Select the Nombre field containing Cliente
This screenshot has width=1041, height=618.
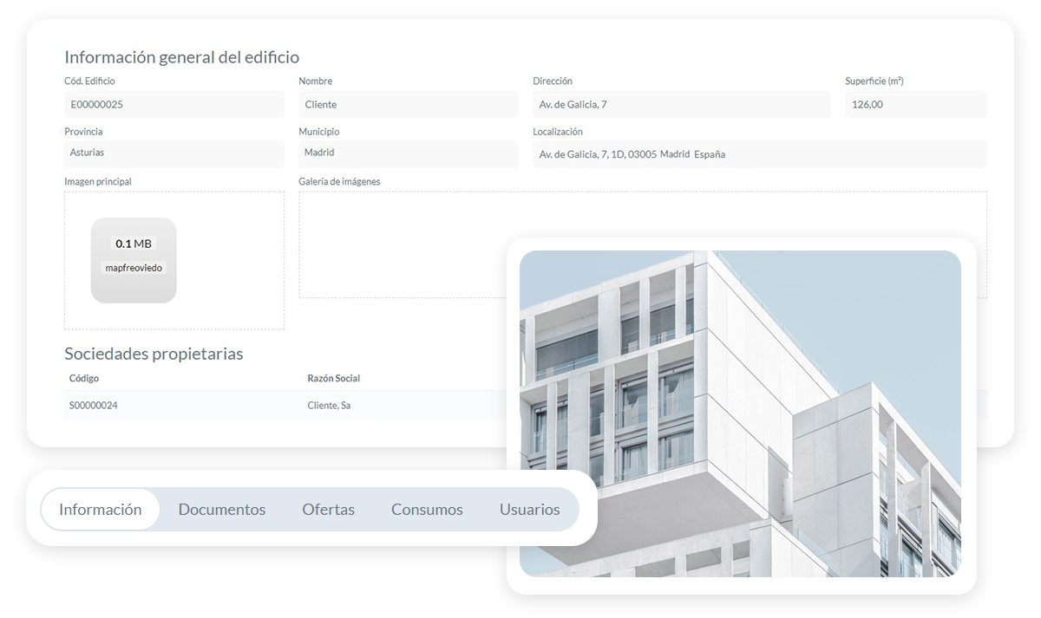408,104
